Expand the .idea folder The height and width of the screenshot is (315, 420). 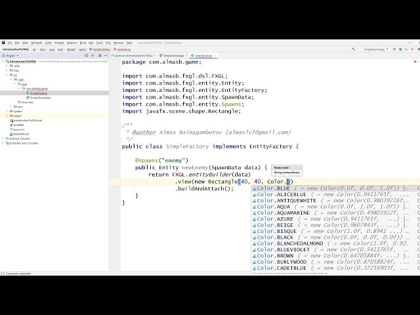(x=7, y=66)
